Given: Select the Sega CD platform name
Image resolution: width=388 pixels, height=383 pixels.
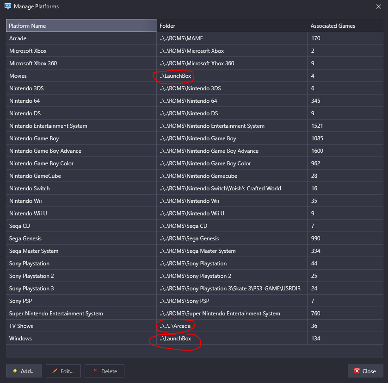Looking at the screenshot, I should click(x=19, y=226).
